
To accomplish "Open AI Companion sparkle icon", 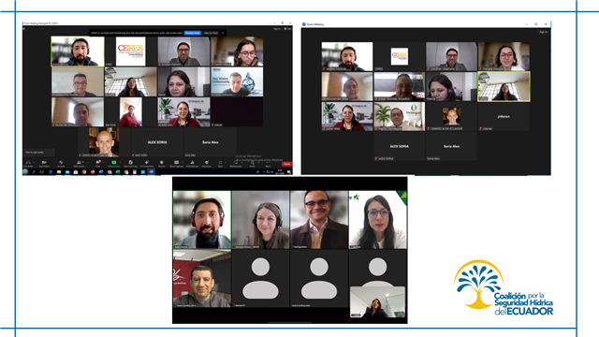I will tap(147, 162).
